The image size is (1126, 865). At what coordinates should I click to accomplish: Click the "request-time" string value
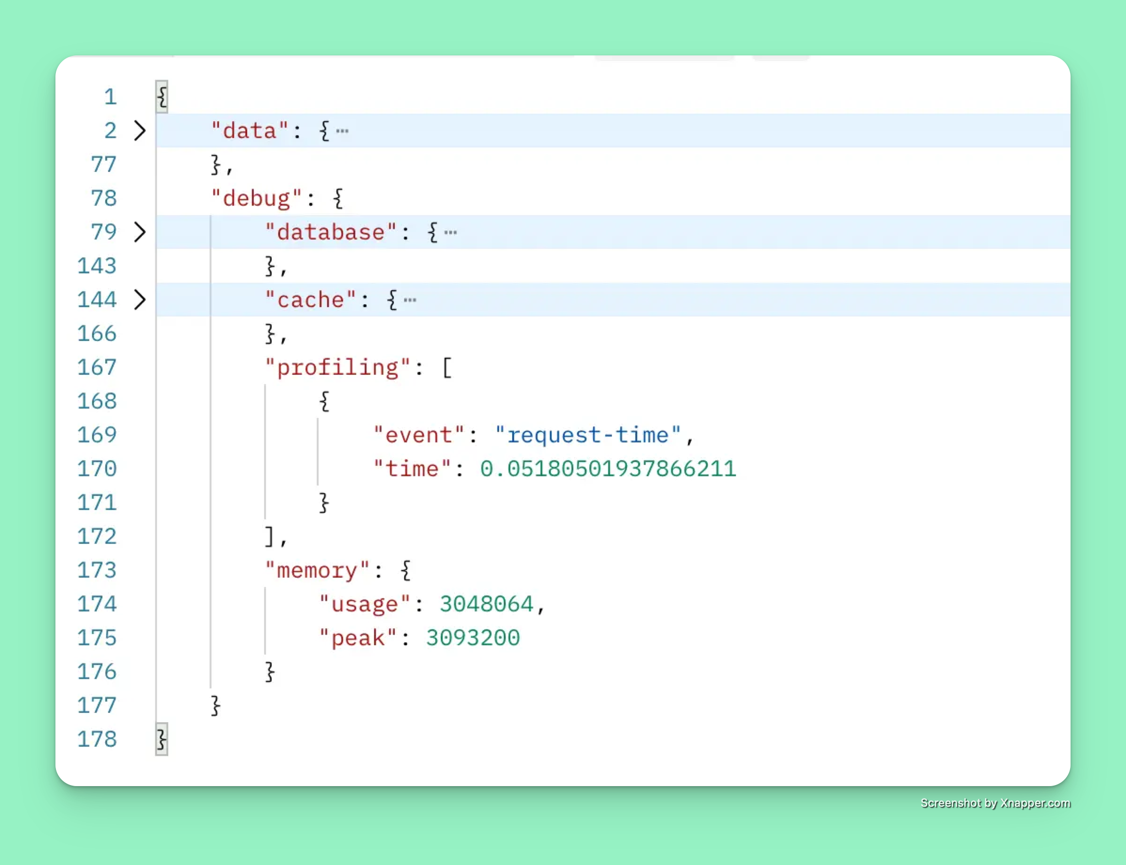[587, 435]
